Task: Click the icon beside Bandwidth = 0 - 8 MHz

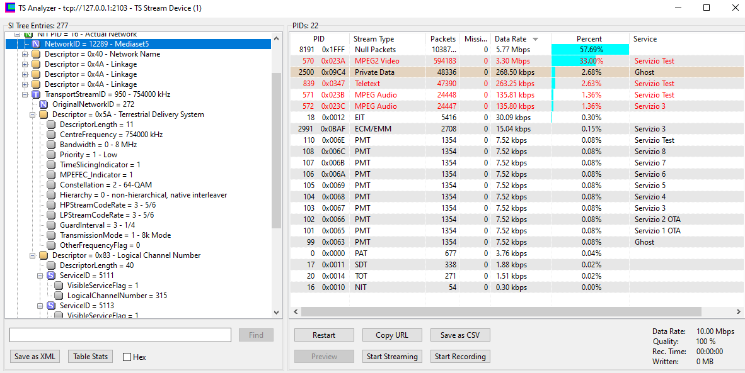Action: pyautogui.click(x=51, y=145)
